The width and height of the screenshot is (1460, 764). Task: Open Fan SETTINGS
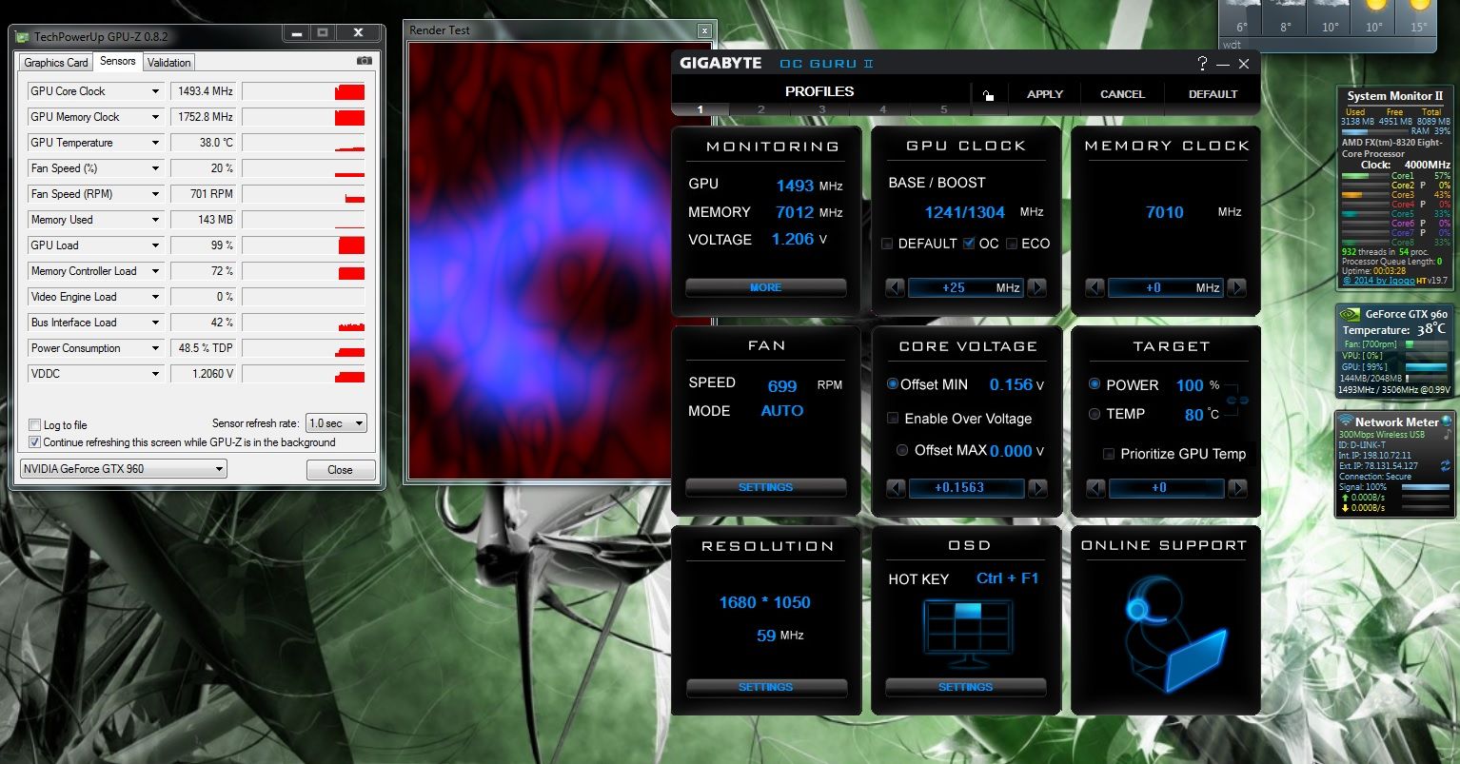point(766,487)
